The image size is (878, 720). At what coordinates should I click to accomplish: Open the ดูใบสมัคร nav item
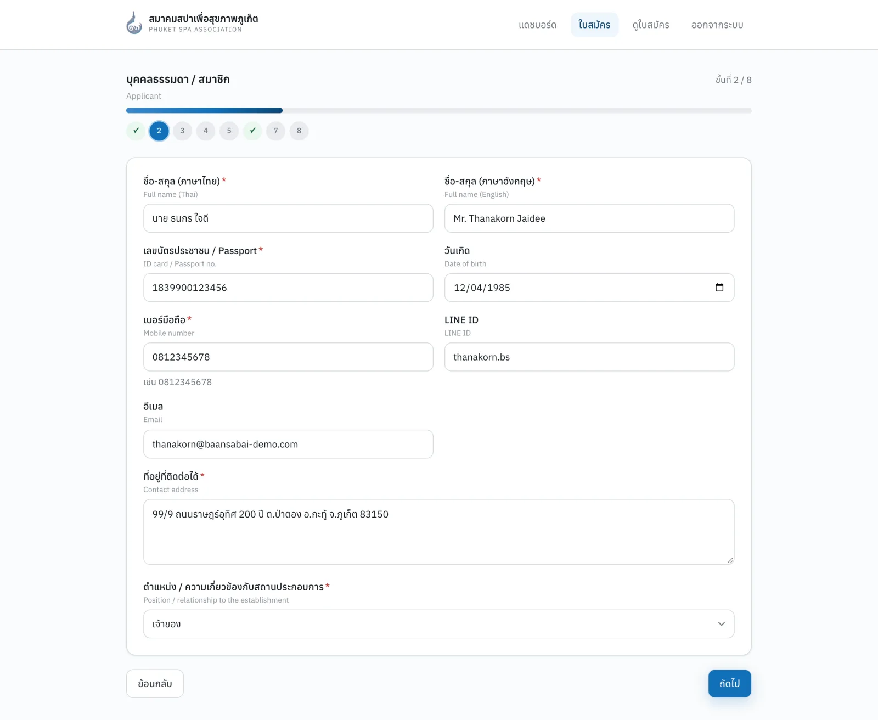(x=651, y=25)
